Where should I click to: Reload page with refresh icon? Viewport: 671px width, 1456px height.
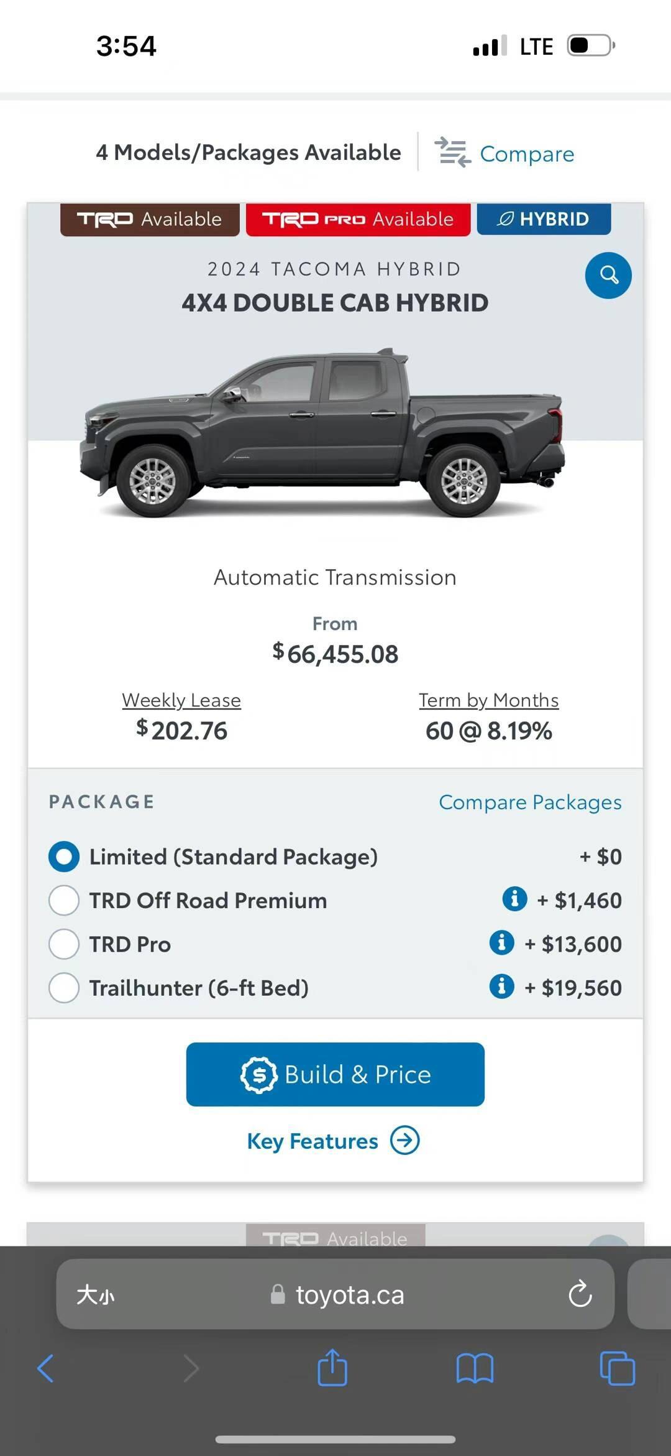580,1294
